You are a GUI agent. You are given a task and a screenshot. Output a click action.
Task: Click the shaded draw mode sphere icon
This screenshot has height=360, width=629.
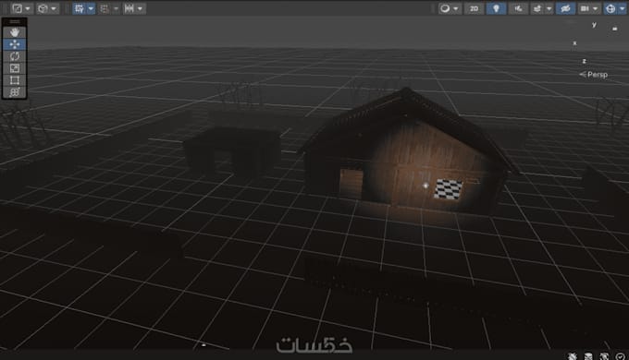click(x=445, y=8)
